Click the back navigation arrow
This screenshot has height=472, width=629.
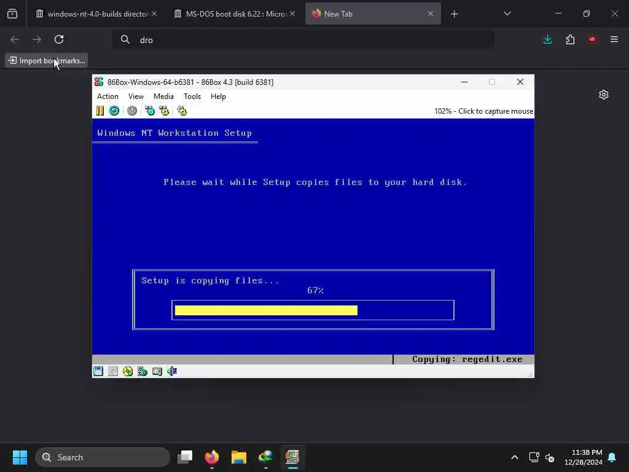[15, 39]
